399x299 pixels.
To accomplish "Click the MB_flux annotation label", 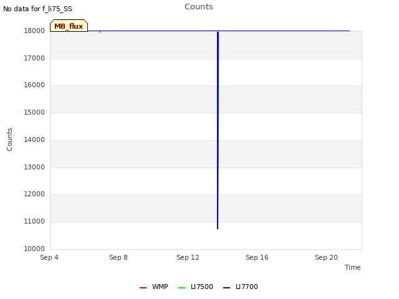I will 69,26.
